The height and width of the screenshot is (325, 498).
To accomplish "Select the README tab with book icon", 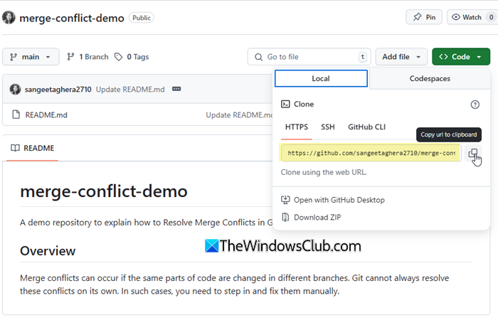I will [x=33, y=148].
